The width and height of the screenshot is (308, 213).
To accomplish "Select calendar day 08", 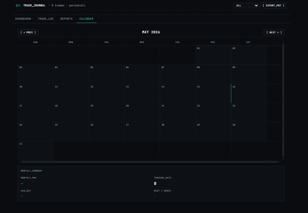I will click(x=213, y=74).
